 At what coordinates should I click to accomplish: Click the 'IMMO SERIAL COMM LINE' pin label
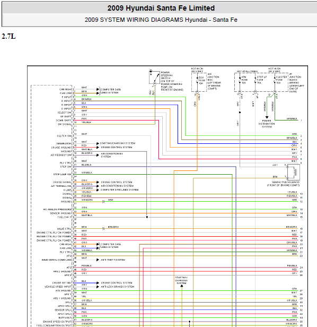[x=56, y=260]
